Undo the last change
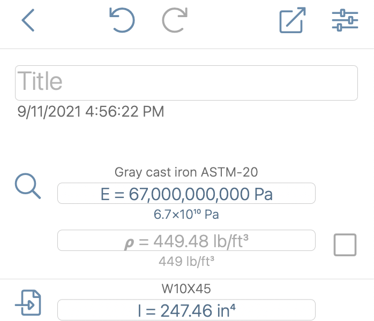Viewport: 374px width, 321px height. [122, 20]
